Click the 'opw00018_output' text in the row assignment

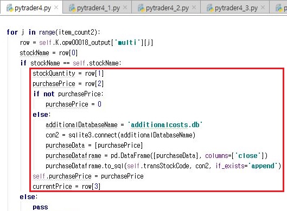tap(86, 43)
